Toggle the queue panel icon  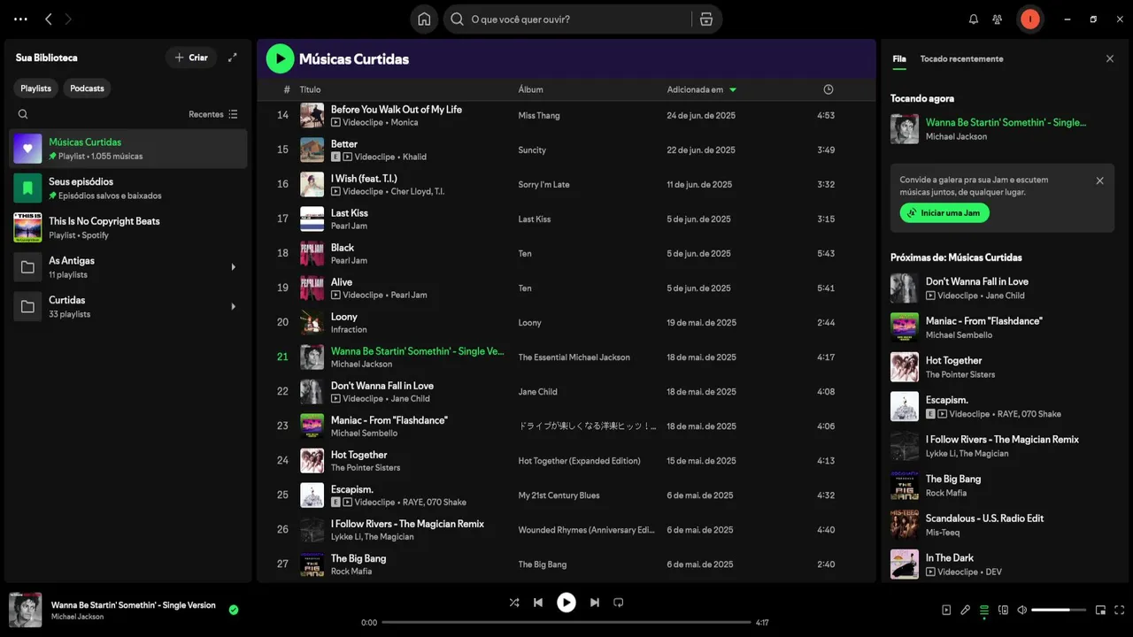(984, 610)
